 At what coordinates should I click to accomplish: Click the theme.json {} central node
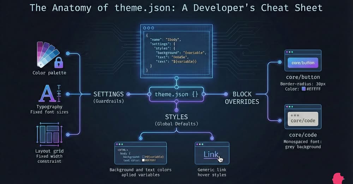(176, 94)
